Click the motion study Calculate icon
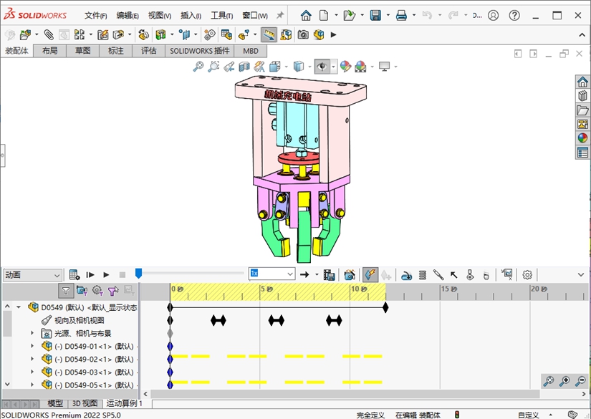The height and width of the screenshot is (419, 591). pos(75,274)
